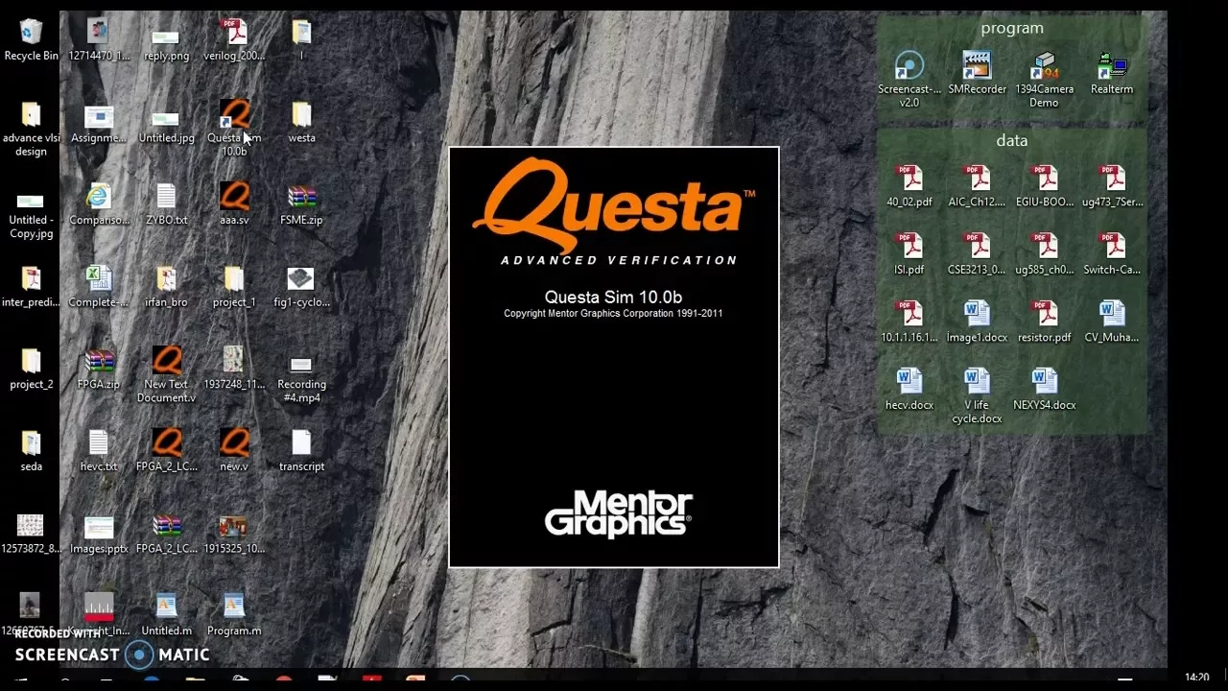Click the "program" group title
The width and height of the screenshot is (1228, 691).
coord(1012,28)
